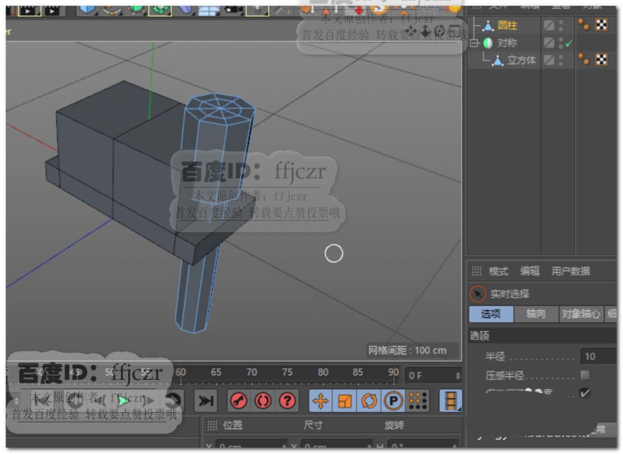This screenshot has width=623, height=454.
Task: Collapse the 对称 object hierarchy
Action: 474,43
